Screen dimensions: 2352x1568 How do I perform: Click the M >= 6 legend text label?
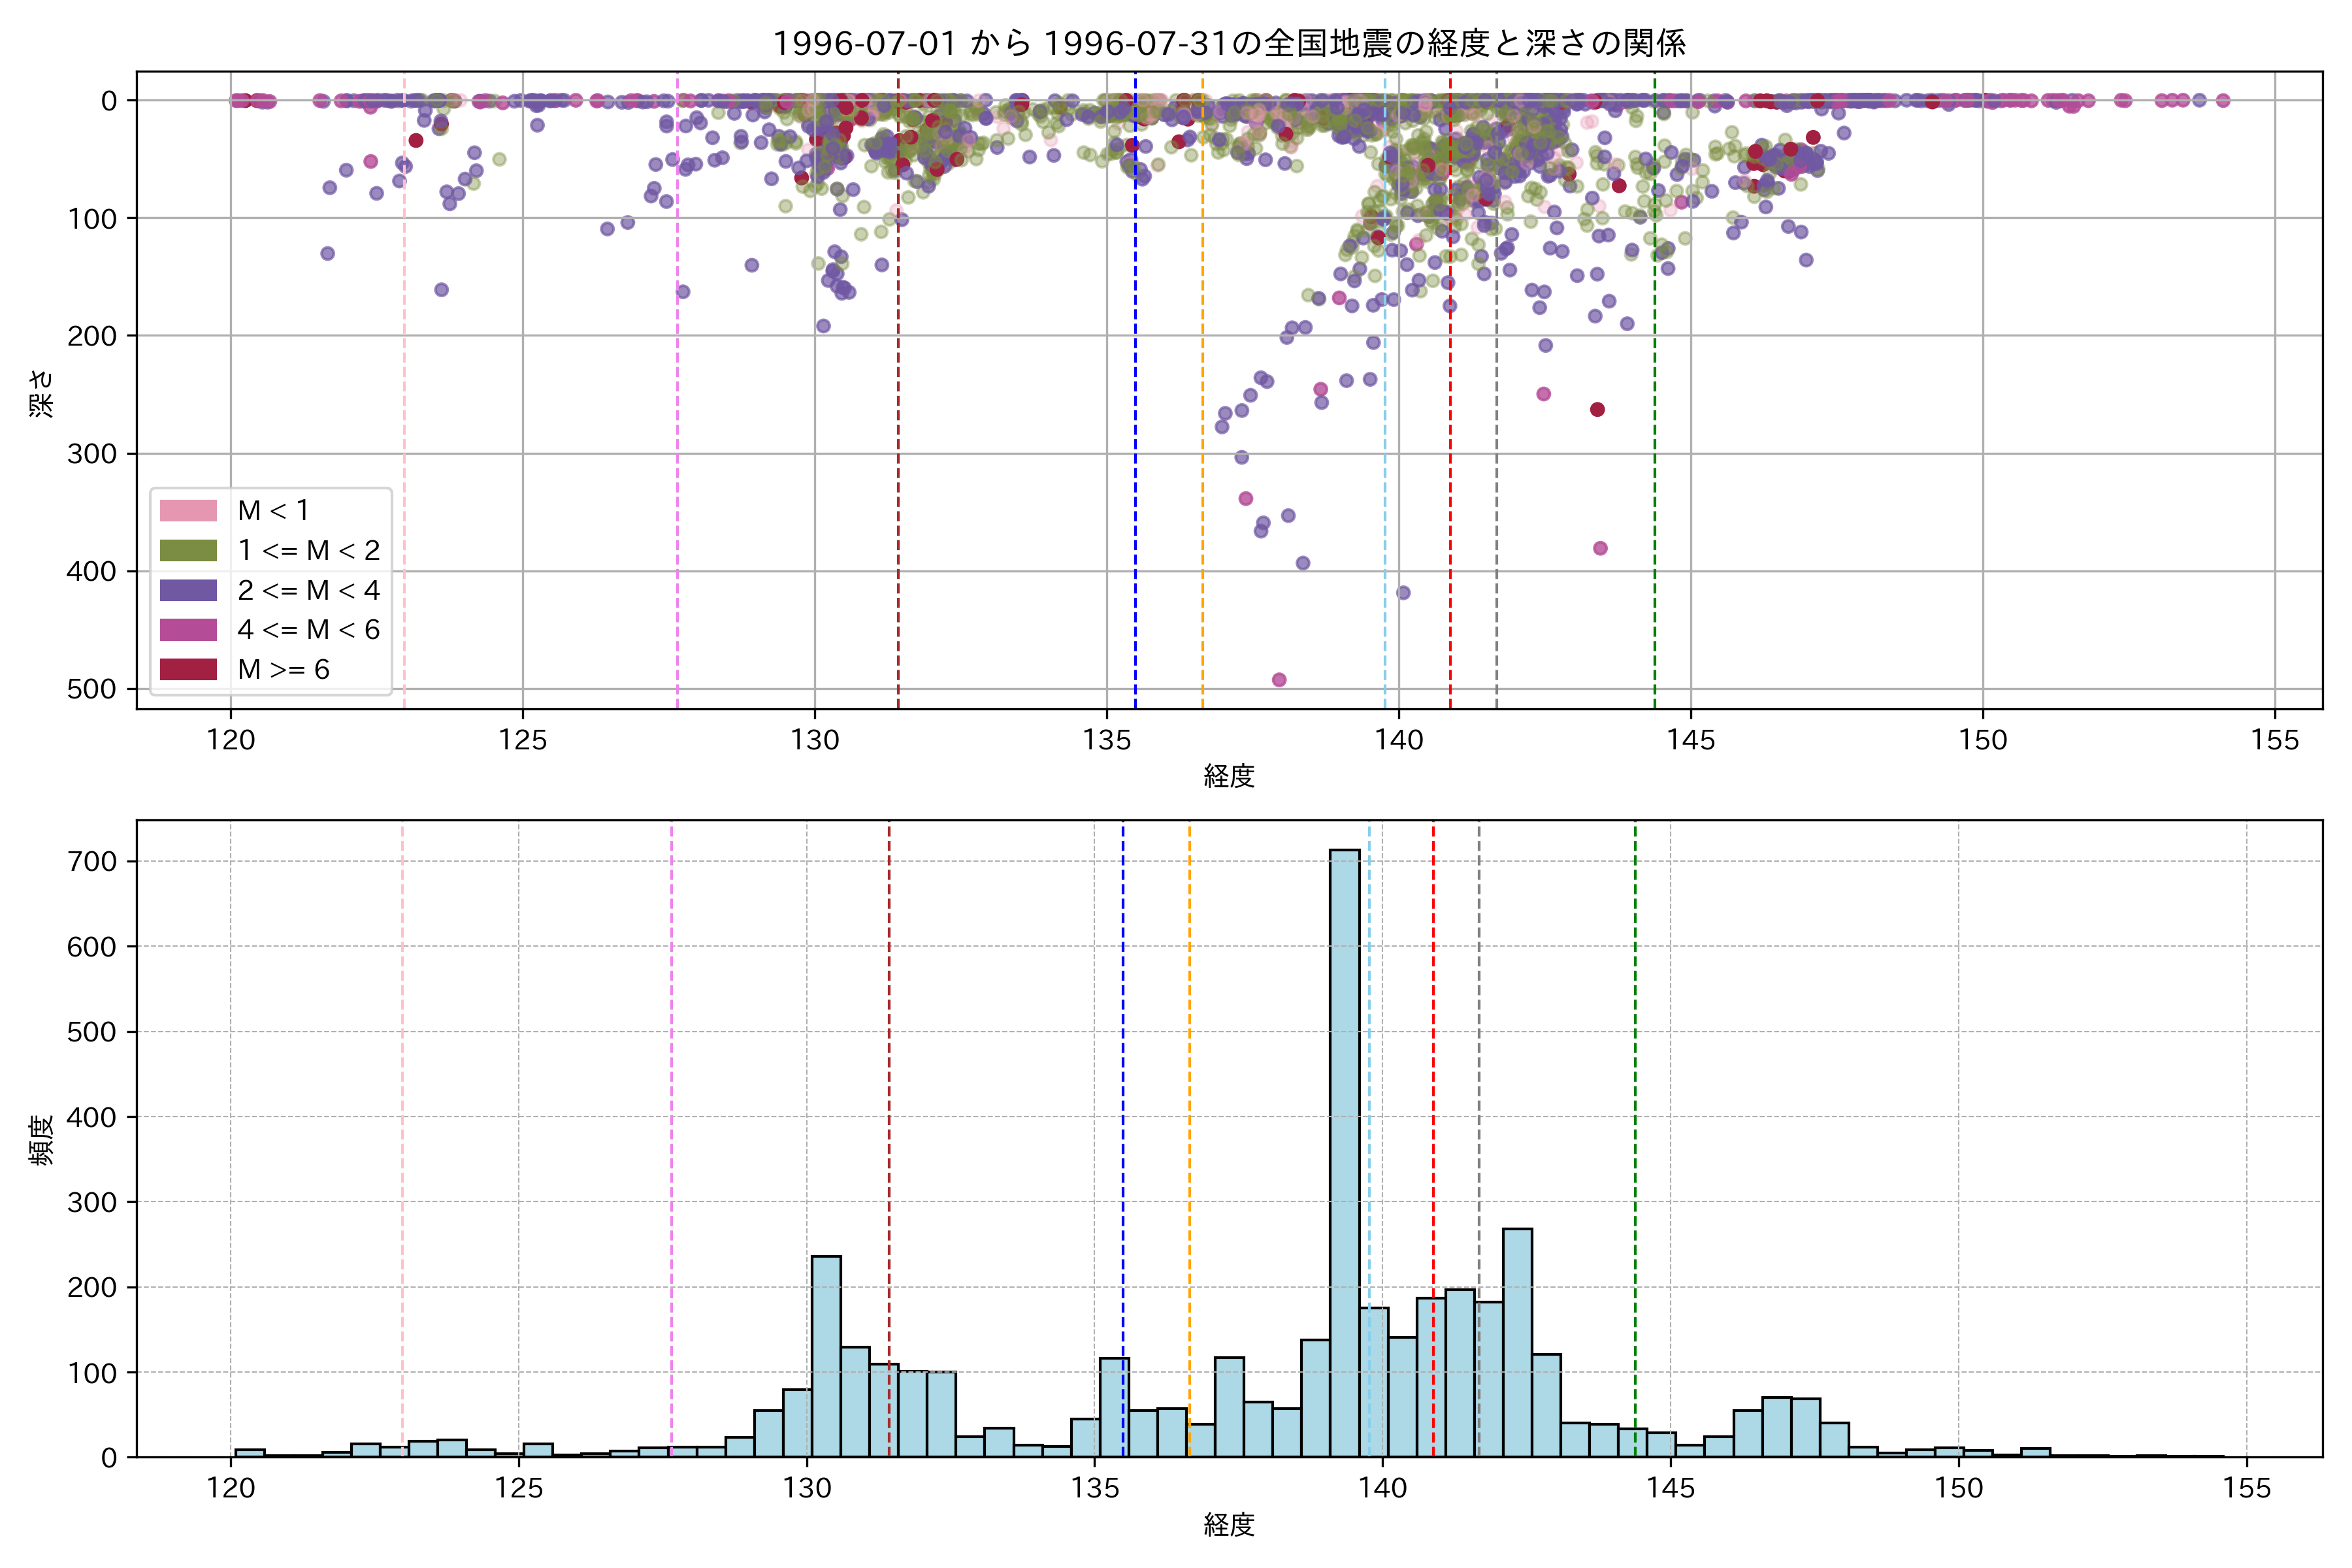[284, 670]
